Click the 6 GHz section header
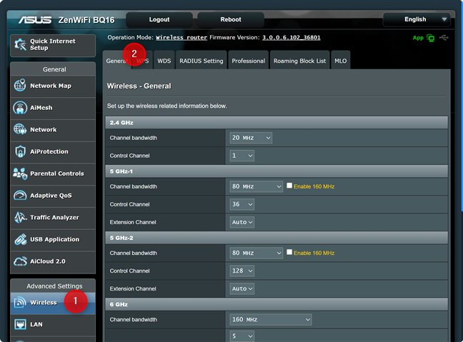 point(277,304)
